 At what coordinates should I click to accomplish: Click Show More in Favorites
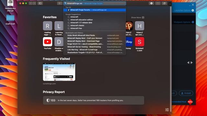(x=137, y=17)
